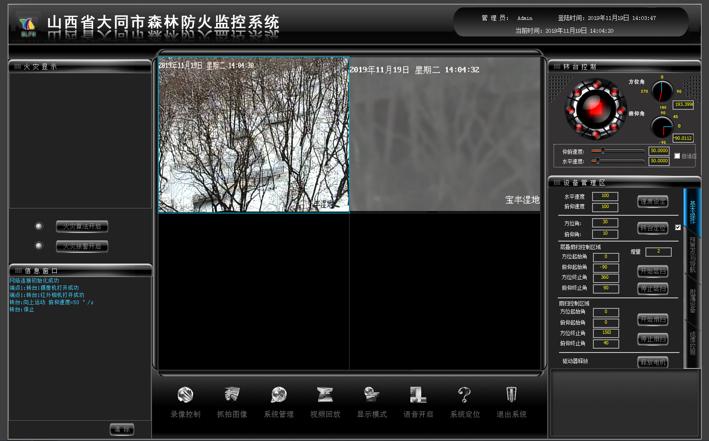
Task: Switch to the 预置点与导航 side tab
Action: coord(692,255)
